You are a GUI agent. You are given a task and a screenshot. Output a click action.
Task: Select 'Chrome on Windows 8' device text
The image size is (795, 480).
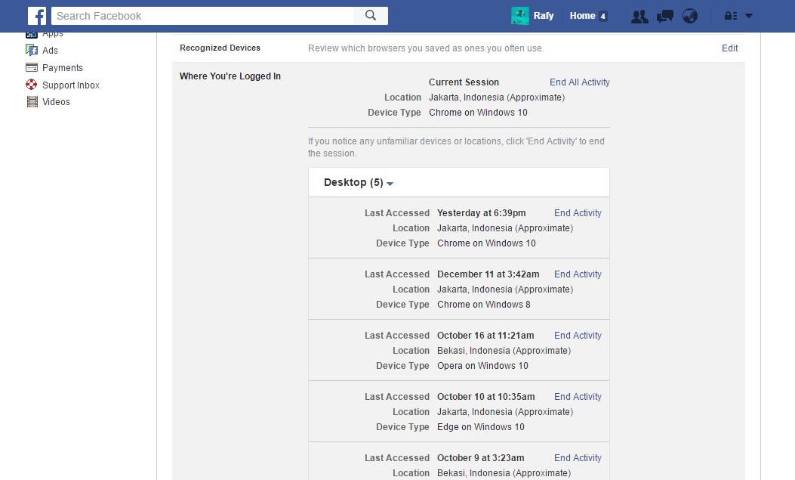484,305
